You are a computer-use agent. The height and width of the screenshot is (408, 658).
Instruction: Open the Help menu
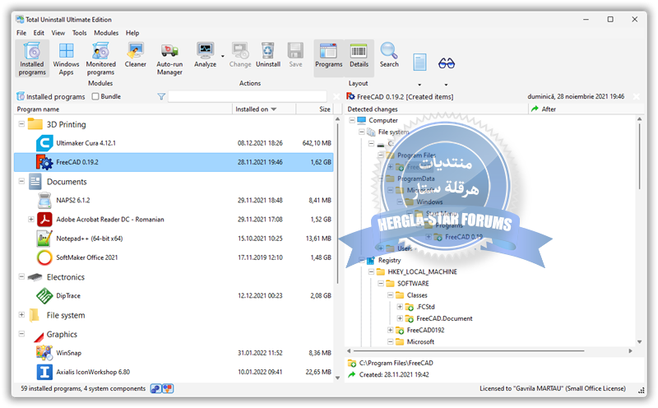pos(132,33)
